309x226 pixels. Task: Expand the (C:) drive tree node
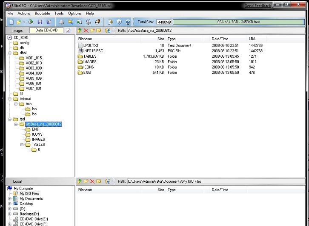click(10, 209)
